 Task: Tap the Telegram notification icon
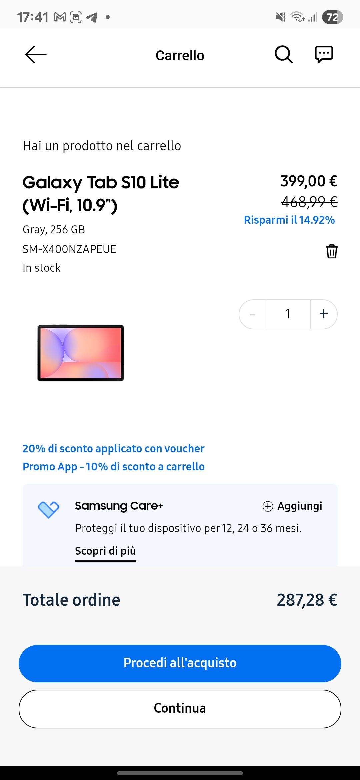coord(91,17)
